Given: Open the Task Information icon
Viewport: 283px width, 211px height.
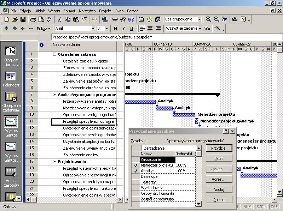Looking at the screenshot, I should (141, 19).
